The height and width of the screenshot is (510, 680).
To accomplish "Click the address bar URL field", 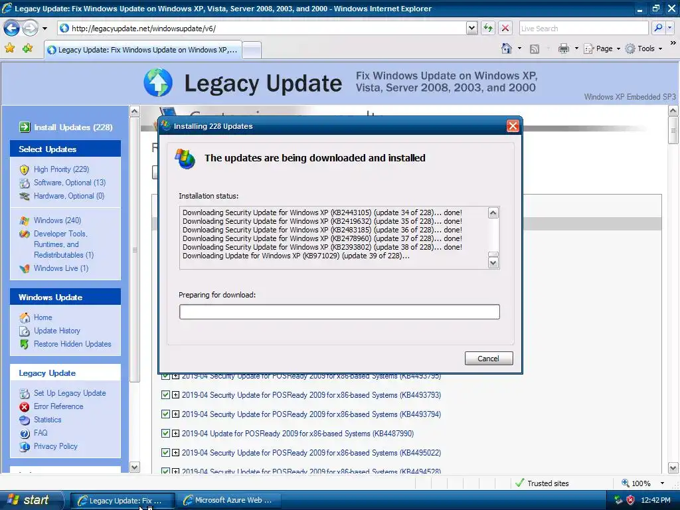I will (262, 29).
